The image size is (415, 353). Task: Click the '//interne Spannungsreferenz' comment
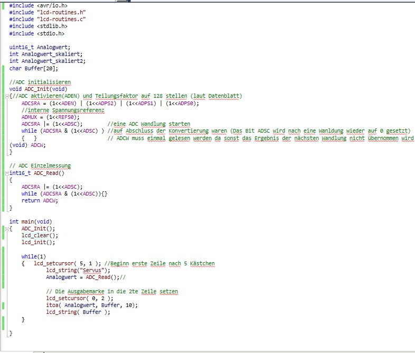point(63,110)
